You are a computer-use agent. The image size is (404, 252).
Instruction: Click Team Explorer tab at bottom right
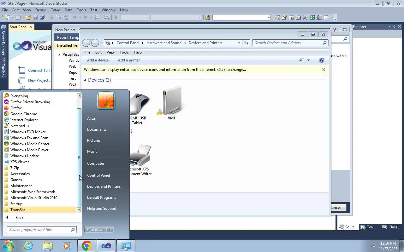[x=368, y=227]
